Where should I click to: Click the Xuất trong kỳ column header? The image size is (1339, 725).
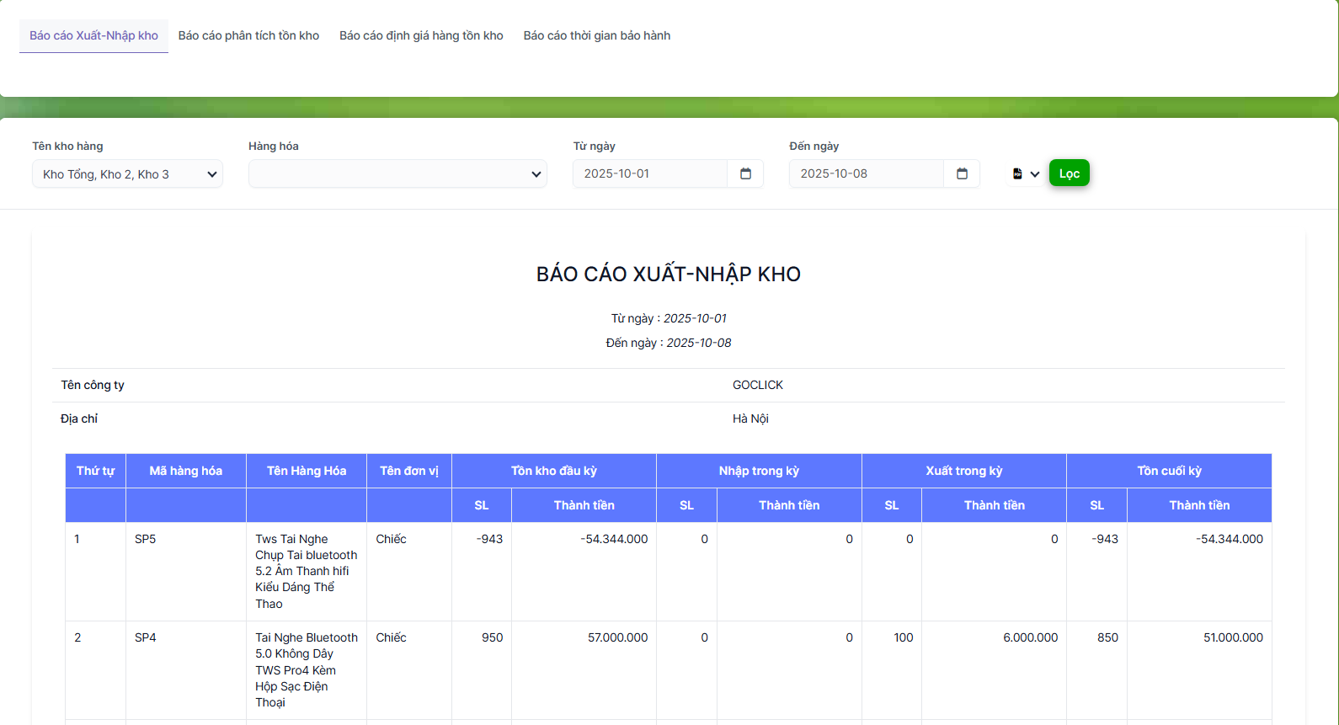pyautogui.click(x=963, y=471)
